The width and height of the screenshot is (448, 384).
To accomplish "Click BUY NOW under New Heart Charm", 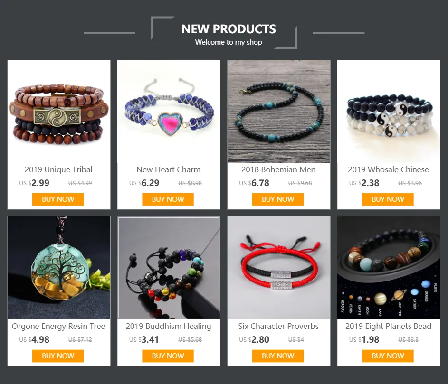I will point(168,199).
